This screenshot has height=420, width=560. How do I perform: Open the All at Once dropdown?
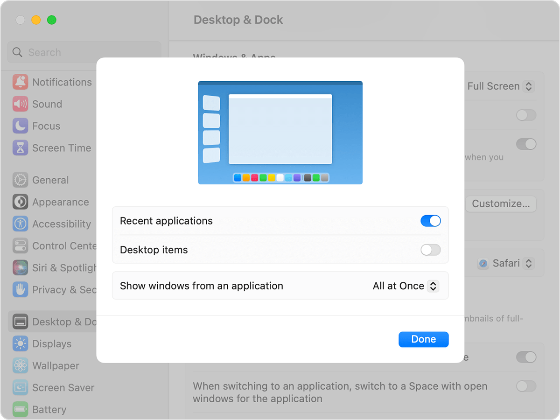[406, 286]
